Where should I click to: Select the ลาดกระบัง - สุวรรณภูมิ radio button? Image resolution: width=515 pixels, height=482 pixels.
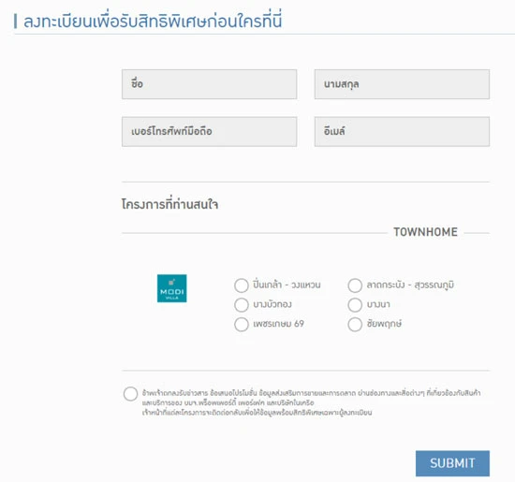[355, 285]
